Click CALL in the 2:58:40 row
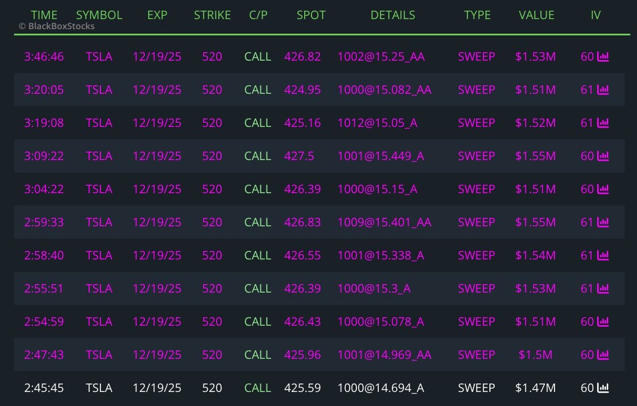Image resolution: width=637 pixels, height=406 pixels. click(x=258, y=255)
